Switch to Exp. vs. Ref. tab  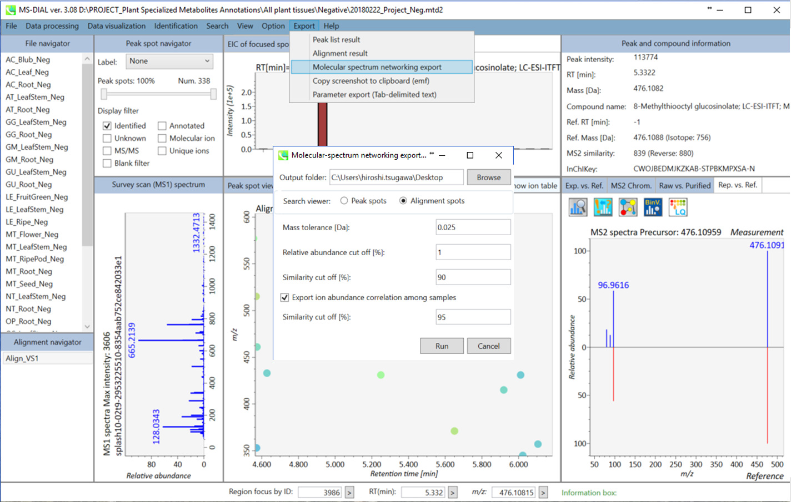584,186
